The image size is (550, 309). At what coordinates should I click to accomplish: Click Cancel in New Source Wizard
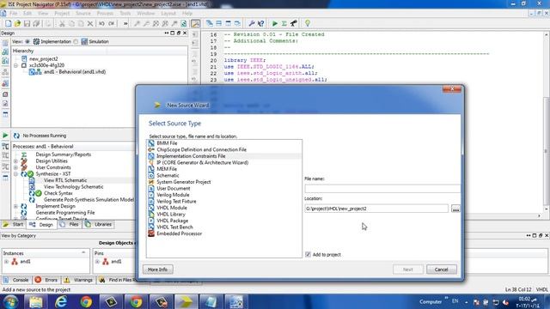click(x=441, y=270)
